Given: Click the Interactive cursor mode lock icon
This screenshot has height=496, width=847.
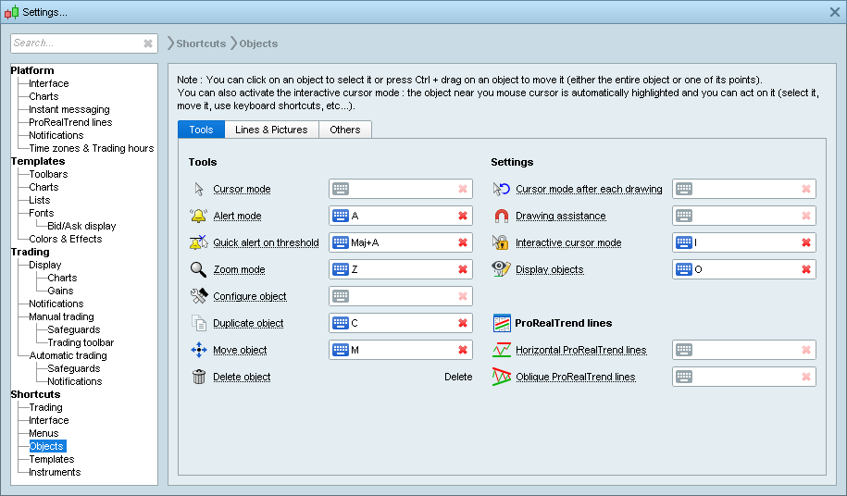Looking at the screenshot, I should 501,243.
